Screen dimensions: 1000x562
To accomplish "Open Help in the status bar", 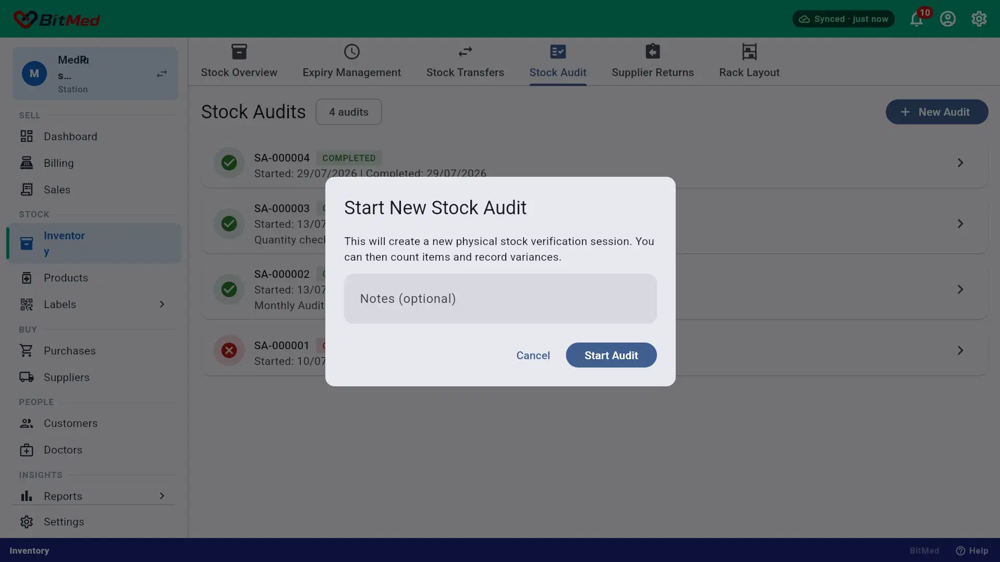I will 972,551.
